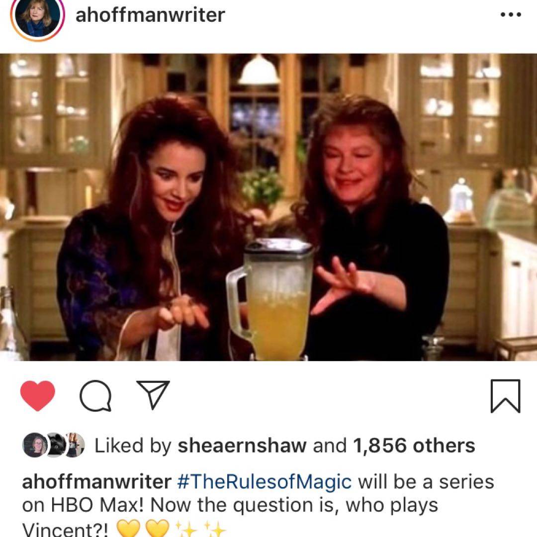537x537 pixels.
Task: Share post using paper plane icon
Action: click(153, 394)
